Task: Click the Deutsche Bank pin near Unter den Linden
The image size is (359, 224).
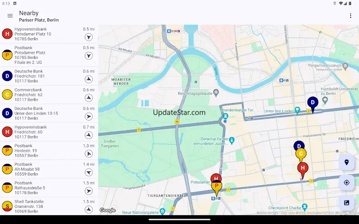Action: (312, 103)
